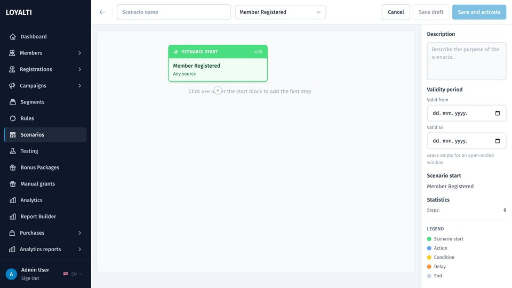The width and height of the screenshot is (512, 288).
Task: Click the Registrations people icon
Action: [x=12, y=69]
